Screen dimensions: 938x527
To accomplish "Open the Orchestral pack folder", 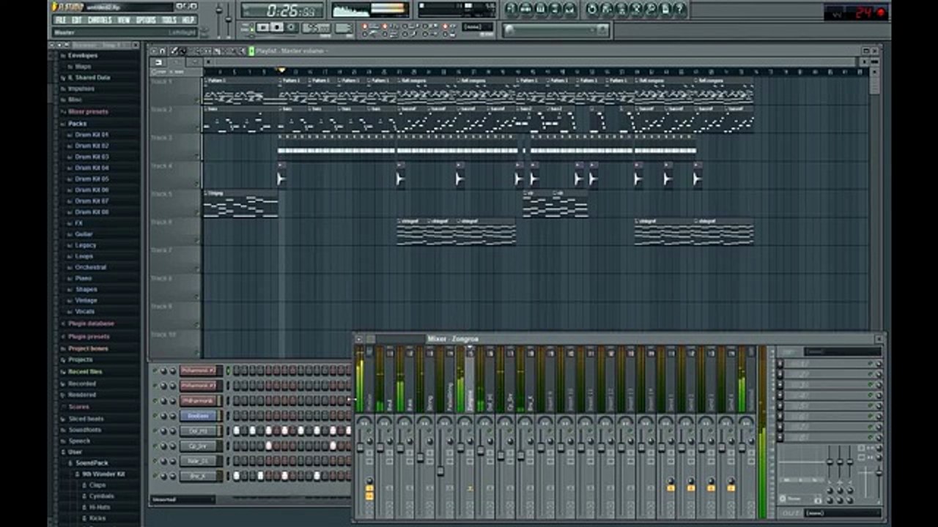I will (x=91, y=267).
